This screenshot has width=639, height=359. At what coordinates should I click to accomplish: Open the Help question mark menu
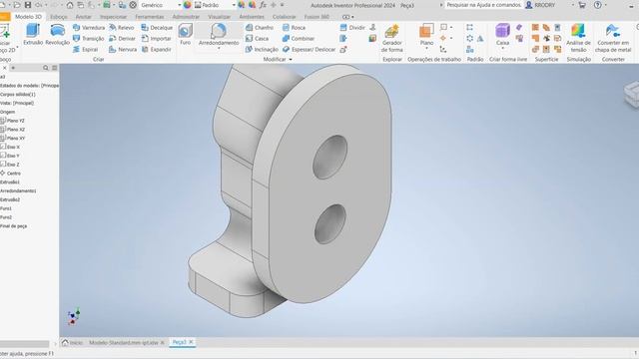tap(597, 5)
